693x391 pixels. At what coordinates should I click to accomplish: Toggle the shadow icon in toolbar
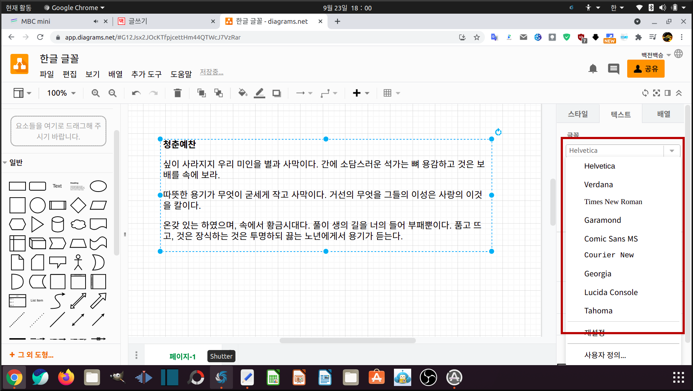[276, 93]
